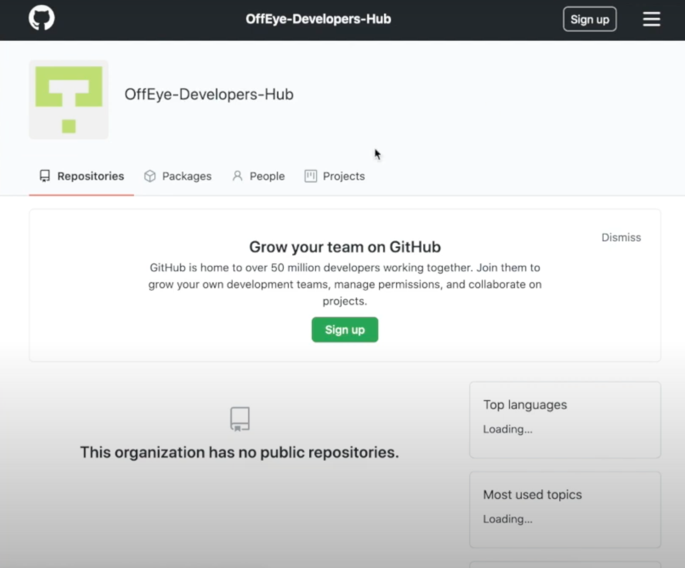
Task: Click the Projects board icon
Action: (x=310, y=176)
